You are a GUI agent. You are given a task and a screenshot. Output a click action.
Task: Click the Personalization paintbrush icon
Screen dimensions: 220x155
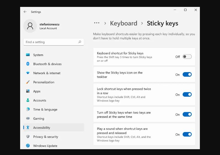28,82
